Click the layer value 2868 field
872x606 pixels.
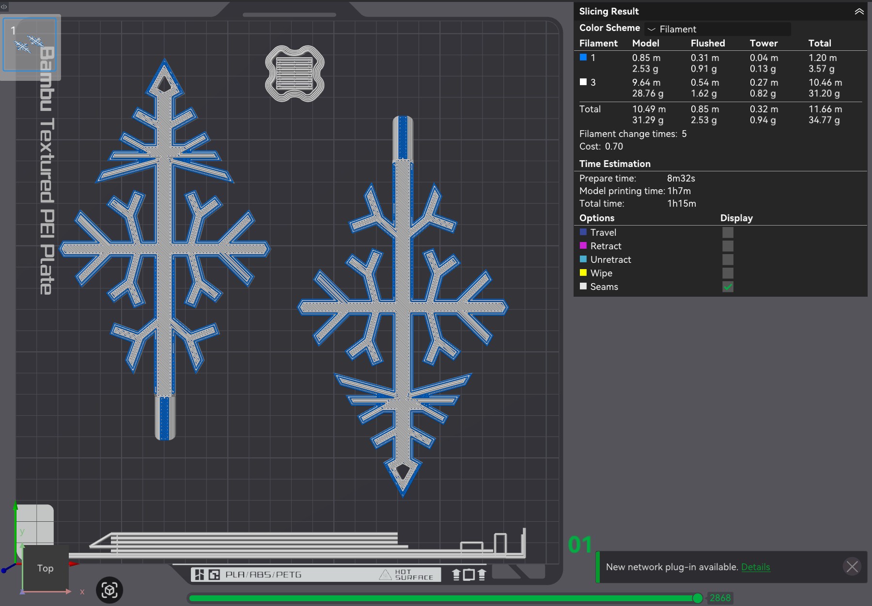click(719, 598)
